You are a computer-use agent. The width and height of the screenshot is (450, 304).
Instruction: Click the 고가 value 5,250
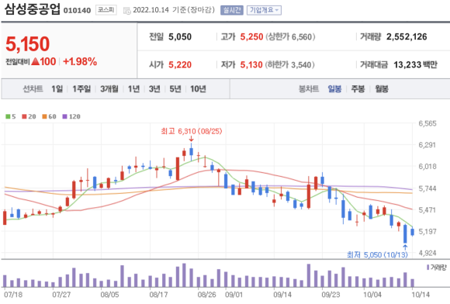[251, 36]
